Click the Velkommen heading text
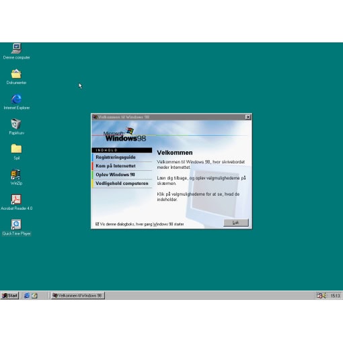This screenshot has width=343, height=343. click(175, 153)
